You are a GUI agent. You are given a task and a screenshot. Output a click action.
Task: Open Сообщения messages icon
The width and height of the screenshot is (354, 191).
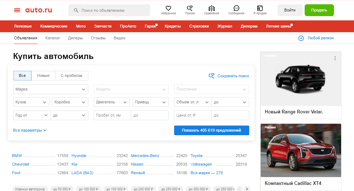coord(236,9)
